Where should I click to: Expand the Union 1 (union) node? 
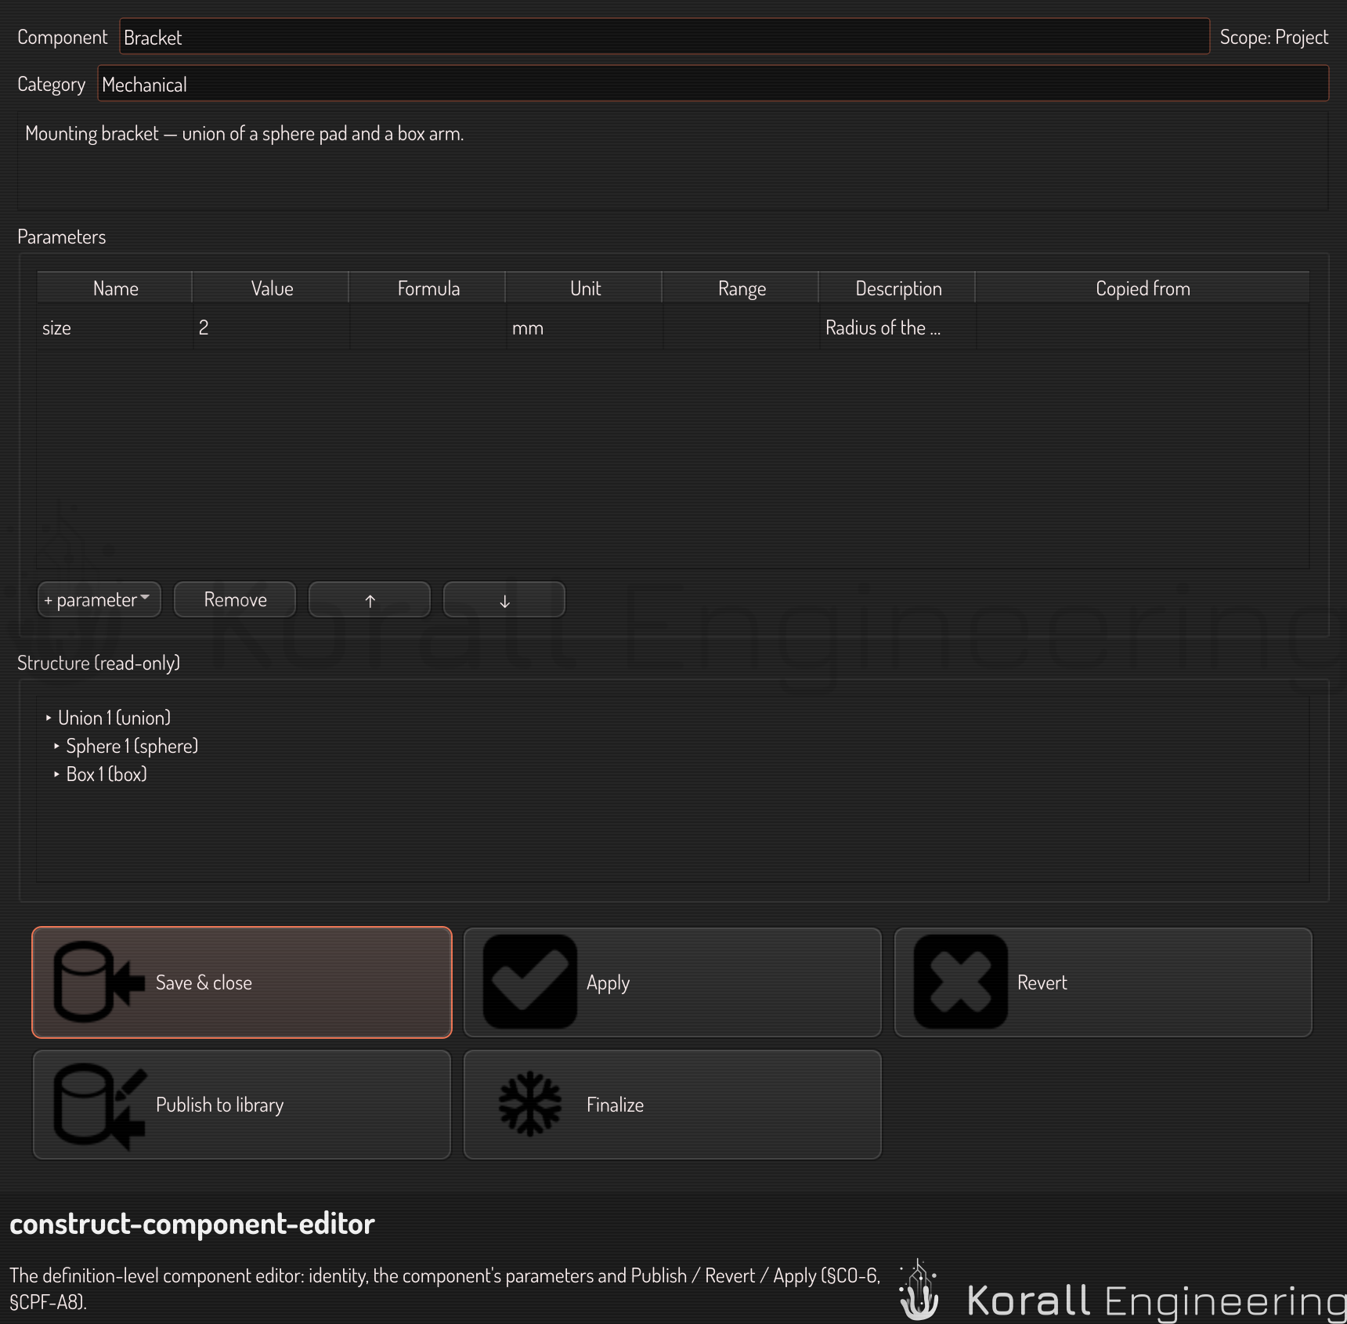(x=49, y=718)
